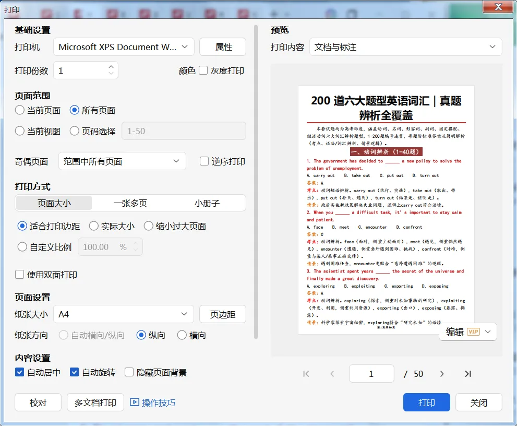
Task: Switch to 页面大小 tab
Action: (54, 203)
